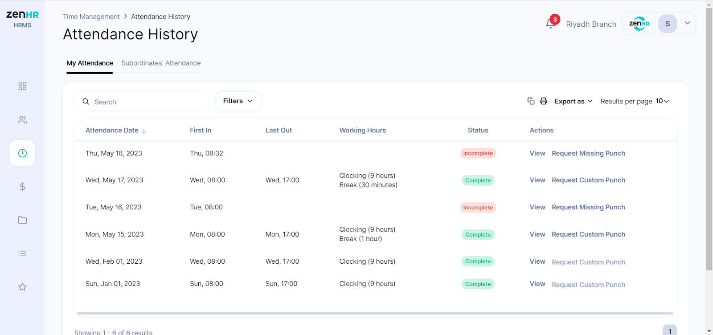Click the print icon
Screen dimensions: 713x335
(544, 101)
